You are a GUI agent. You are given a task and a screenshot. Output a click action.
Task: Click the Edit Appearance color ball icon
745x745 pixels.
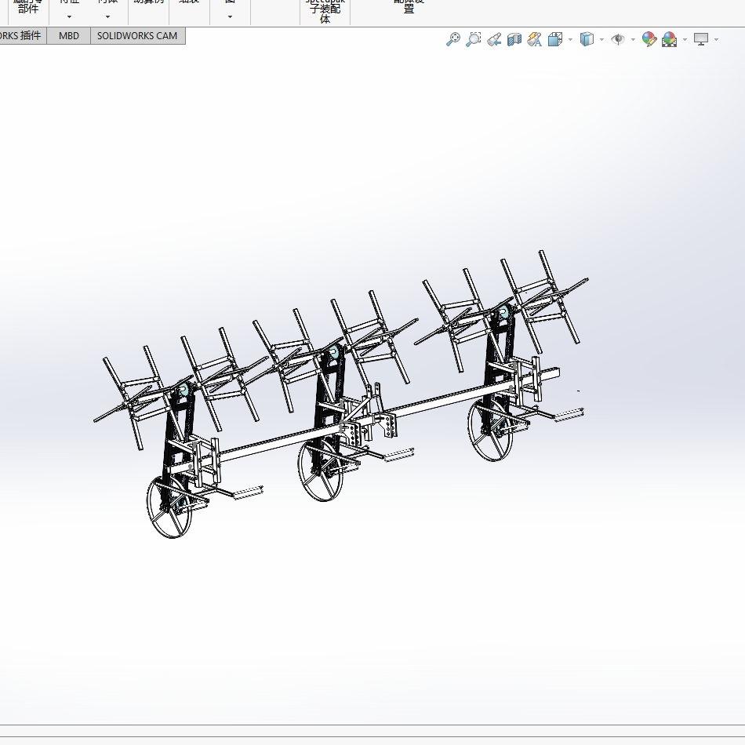[649, 39]
